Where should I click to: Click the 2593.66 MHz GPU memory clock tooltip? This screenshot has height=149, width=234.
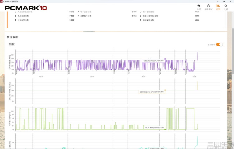[x=152, y=92]
